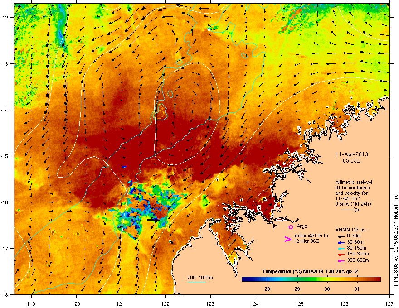
Task: Click the 'Altimetric sealevel' caption text
Action: pyautogui.click(x=354, y=182)
